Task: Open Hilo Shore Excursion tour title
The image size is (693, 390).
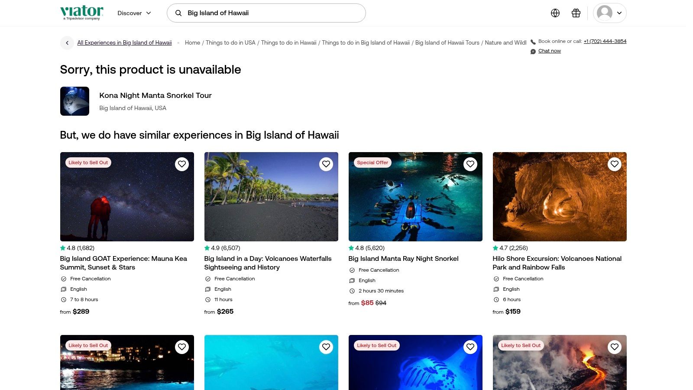Action: coord(557,263)
